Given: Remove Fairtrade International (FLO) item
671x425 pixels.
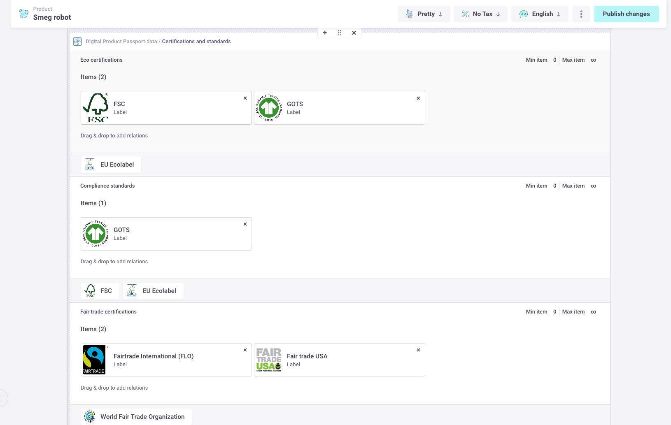Looking at the screenshot, I should (x=245, y=350).
